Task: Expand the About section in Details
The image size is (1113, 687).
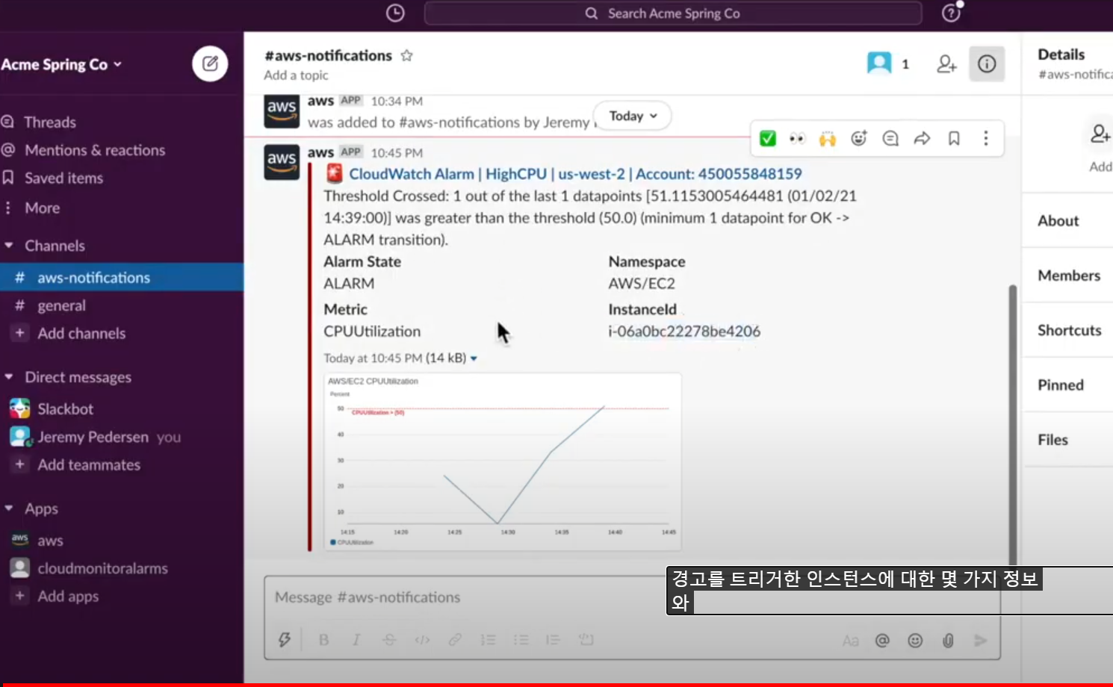Action: 1067,220
